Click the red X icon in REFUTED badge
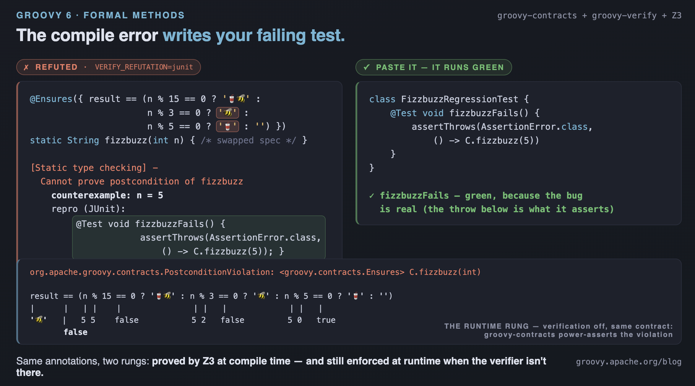Image resolution: width=695 pixels, height=386 pixels. [x=26, y=67]
